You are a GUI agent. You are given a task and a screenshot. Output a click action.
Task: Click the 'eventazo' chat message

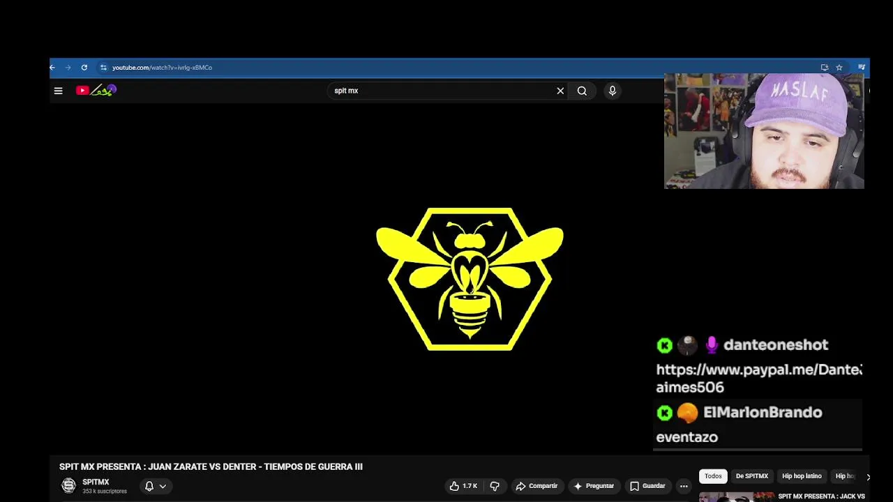[x=686, y=437]
